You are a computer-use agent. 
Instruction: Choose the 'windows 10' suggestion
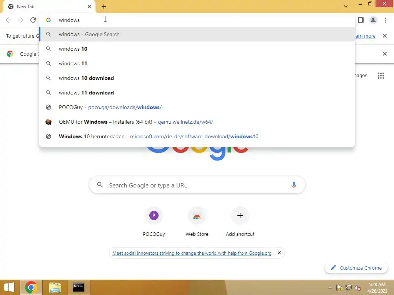coord(197,49)
